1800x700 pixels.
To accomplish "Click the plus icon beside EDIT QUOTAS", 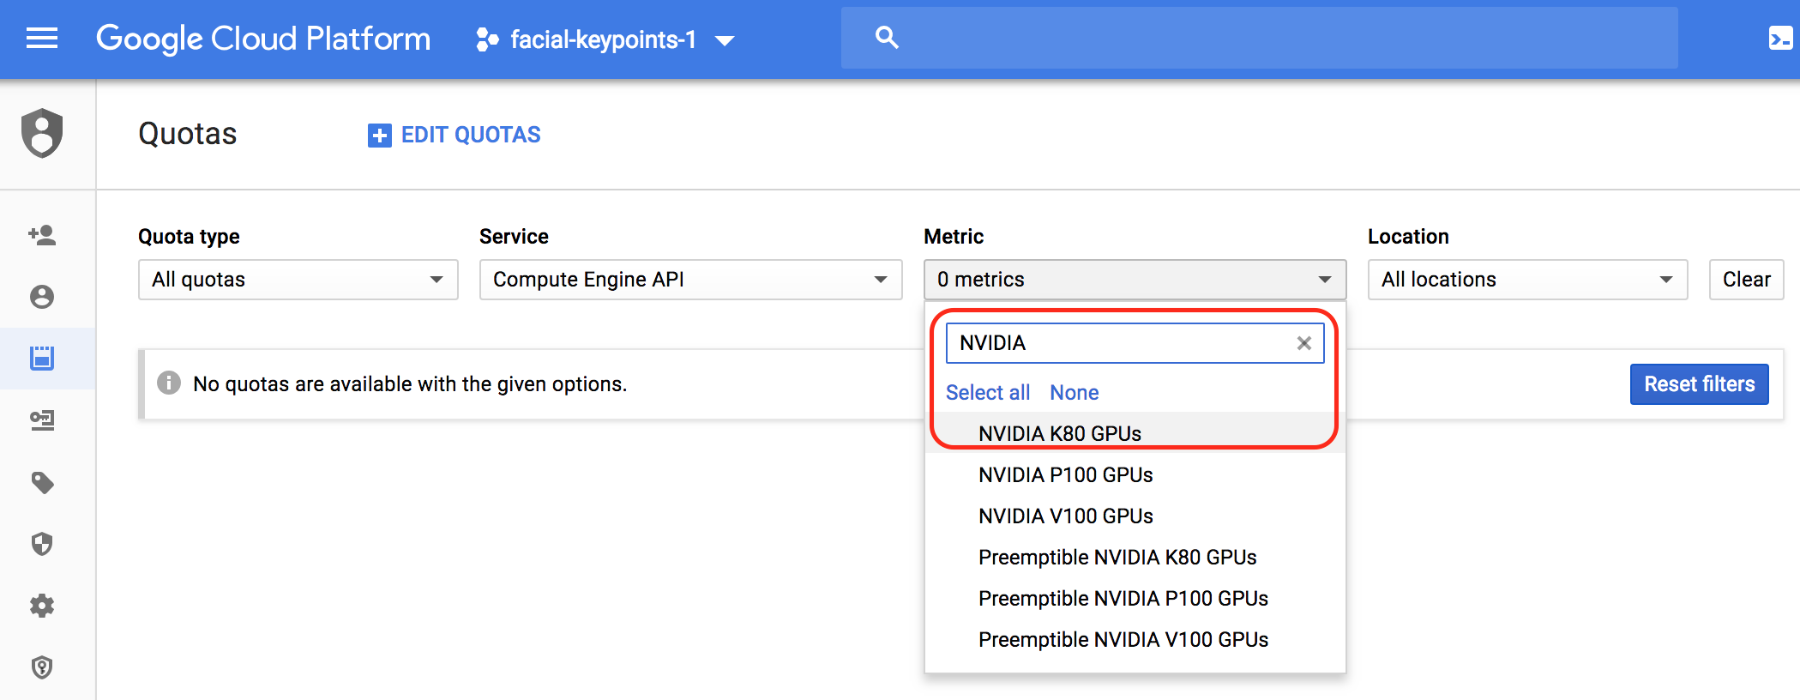I will pos(379,136).
